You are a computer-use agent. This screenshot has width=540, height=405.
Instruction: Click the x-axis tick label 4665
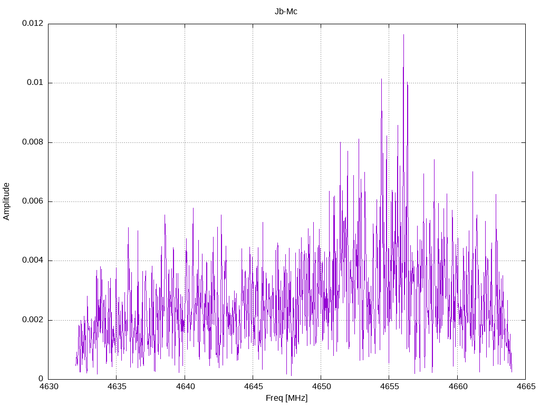[x=526, y=387]
